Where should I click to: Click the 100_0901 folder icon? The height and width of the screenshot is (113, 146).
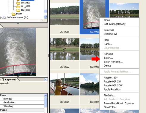[x=18, y=3]
